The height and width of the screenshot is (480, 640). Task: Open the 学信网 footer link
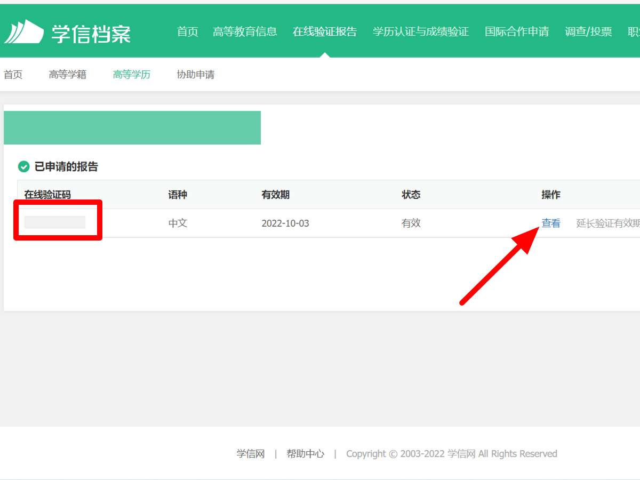click(x=251, y=454)
